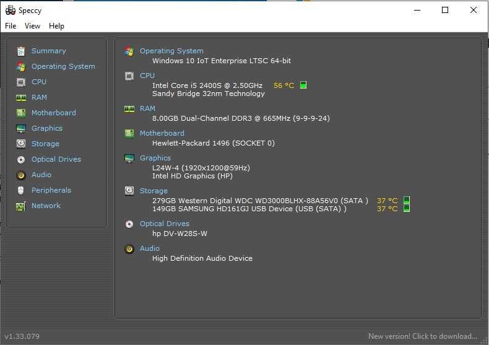
Task: Select Operating System in the sidebar
Action: pyautogui.click(x=63, y=66)
